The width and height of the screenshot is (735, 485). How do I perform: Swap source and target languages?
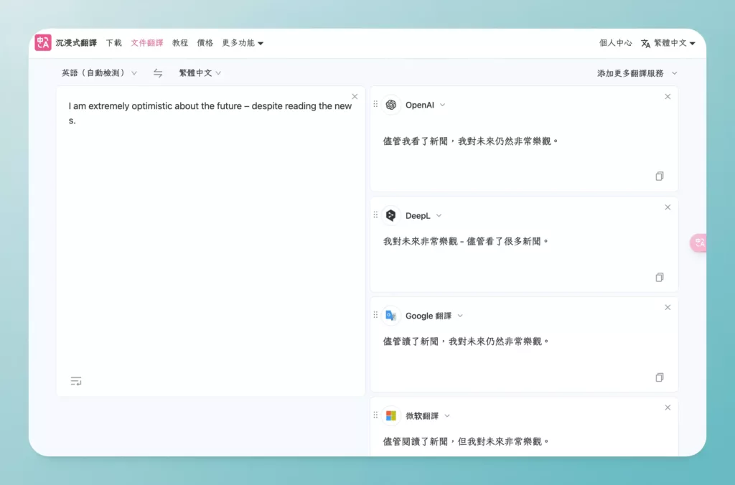[x=158, y=73]
